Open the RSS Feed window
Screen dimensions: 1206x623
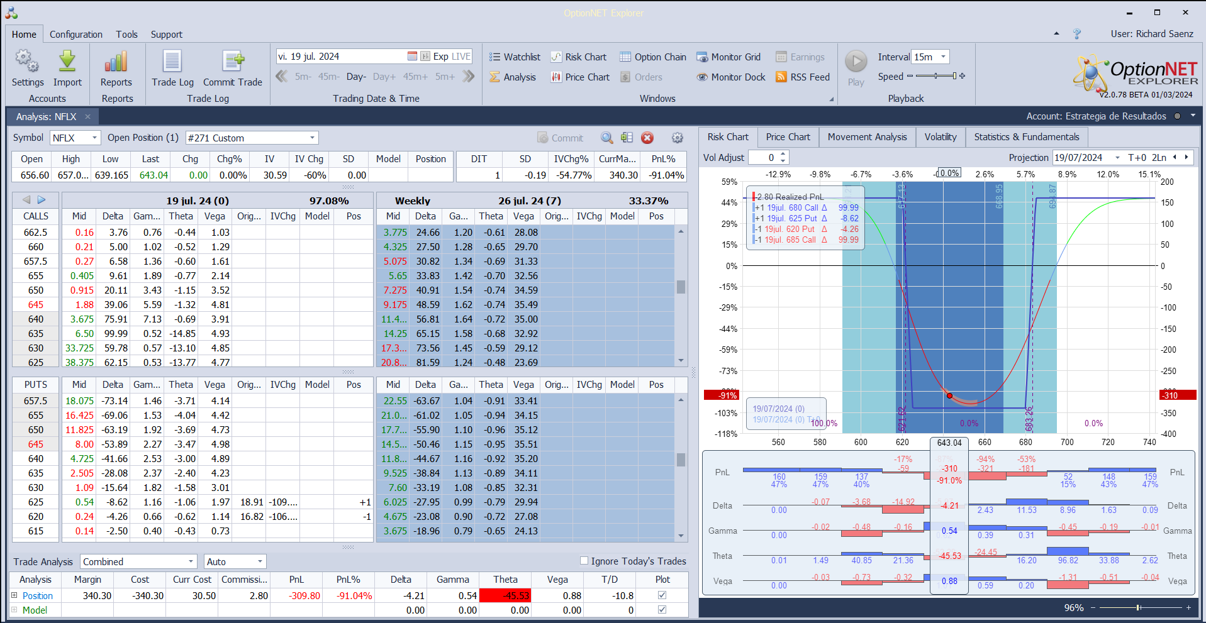coord(803,77)
